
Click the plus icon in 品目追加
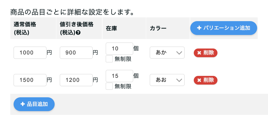pyautogui.click(x=23, y=104)
